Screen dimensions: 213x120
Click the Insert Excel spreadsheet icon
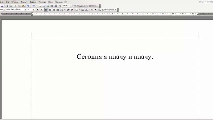pyautogui.click(x=48, y=6)
